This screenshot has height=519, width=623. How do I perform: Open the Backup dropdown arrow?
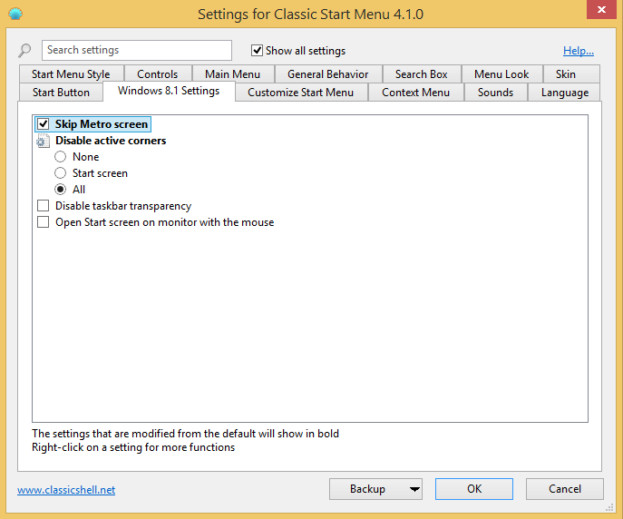414,489
